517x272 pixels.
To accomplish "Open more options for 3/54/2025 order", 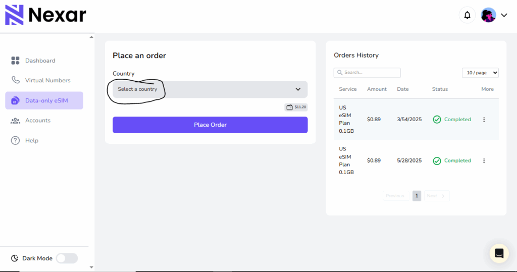I will click(x=484, y=120).
